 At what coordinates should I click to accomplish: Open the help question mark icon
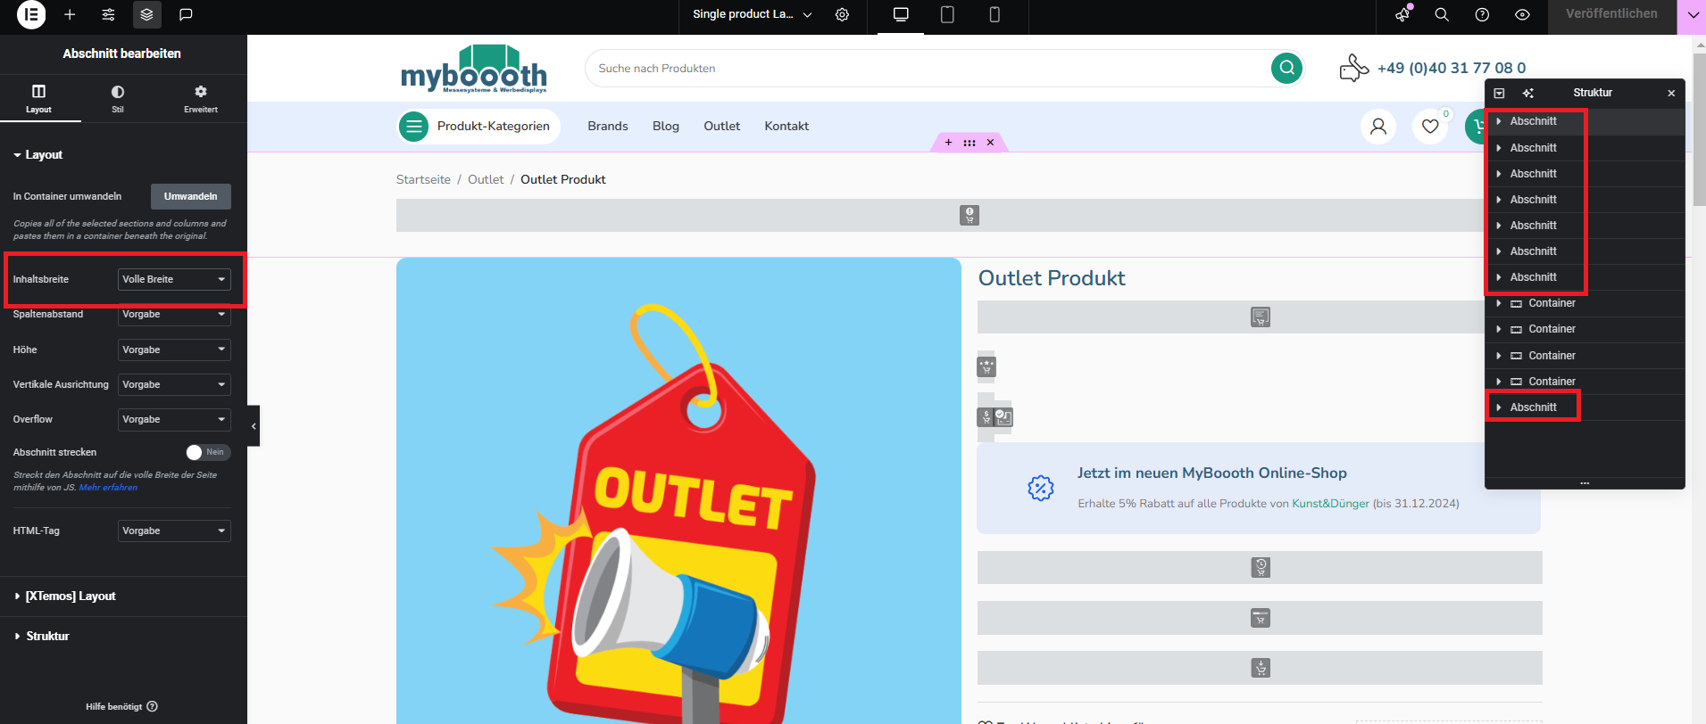click(x=1482, y=14)
